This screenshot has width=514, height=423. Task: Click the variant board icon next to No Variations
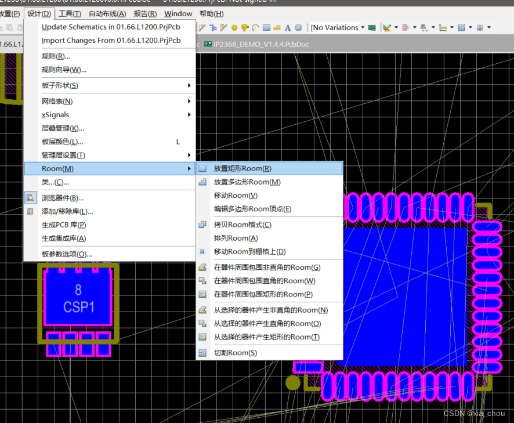(x=372, y=27)
